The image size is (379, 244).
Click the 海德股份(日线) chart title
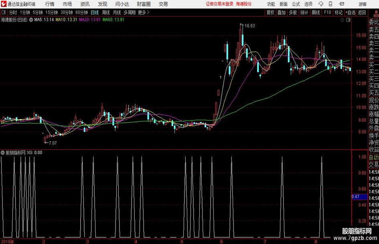coord(14,20)
